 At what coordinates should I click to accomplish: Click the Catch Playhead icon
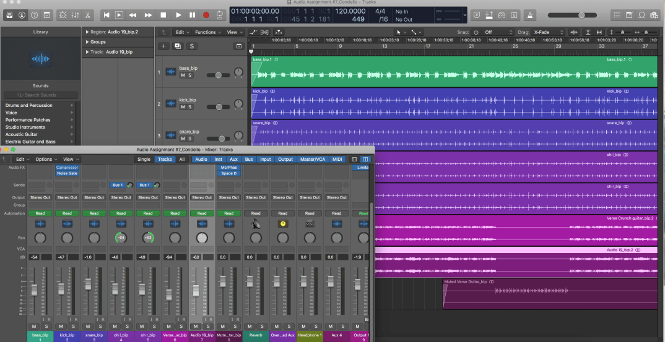click(x=278, y=32)
